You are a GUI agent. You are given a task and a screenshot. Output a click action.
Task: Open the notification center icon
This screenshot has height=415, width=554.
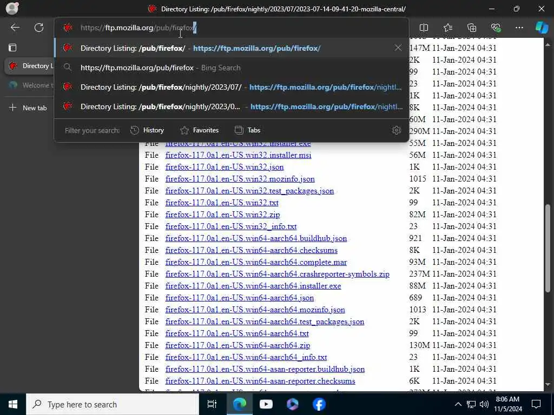tap(536, 404)
